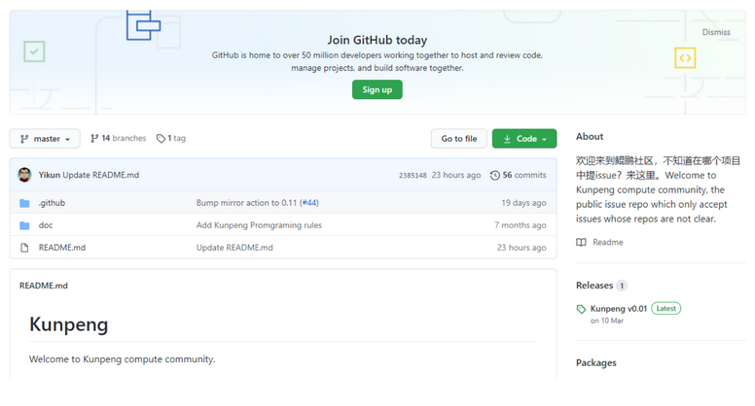Open Yikun's avatar picture
Viewport: 755px width, 406px height.
(24, 175)
